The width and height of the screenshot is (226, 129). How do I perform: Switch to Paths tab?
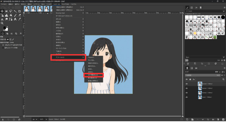tap(196, 68)
